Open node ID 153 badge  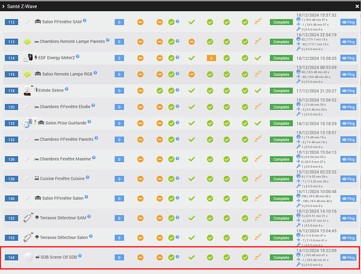pos(12,238)
